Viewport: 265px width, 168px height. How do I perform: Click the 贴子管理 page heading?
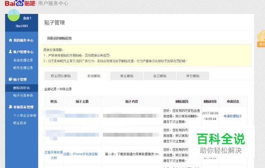coord(54,23)
